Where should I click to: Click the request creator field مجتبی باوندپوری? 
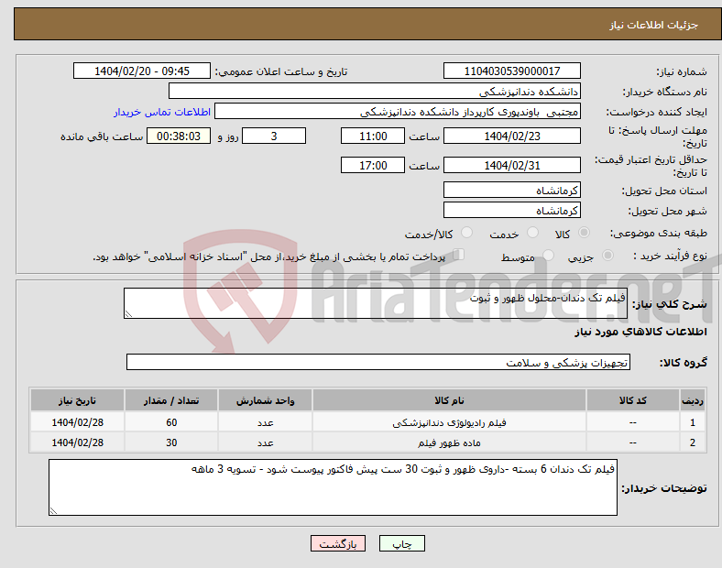398,112
